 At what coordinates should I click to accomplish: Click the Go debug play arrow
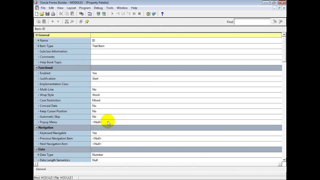pyautogui.click(x=112, y=14)
